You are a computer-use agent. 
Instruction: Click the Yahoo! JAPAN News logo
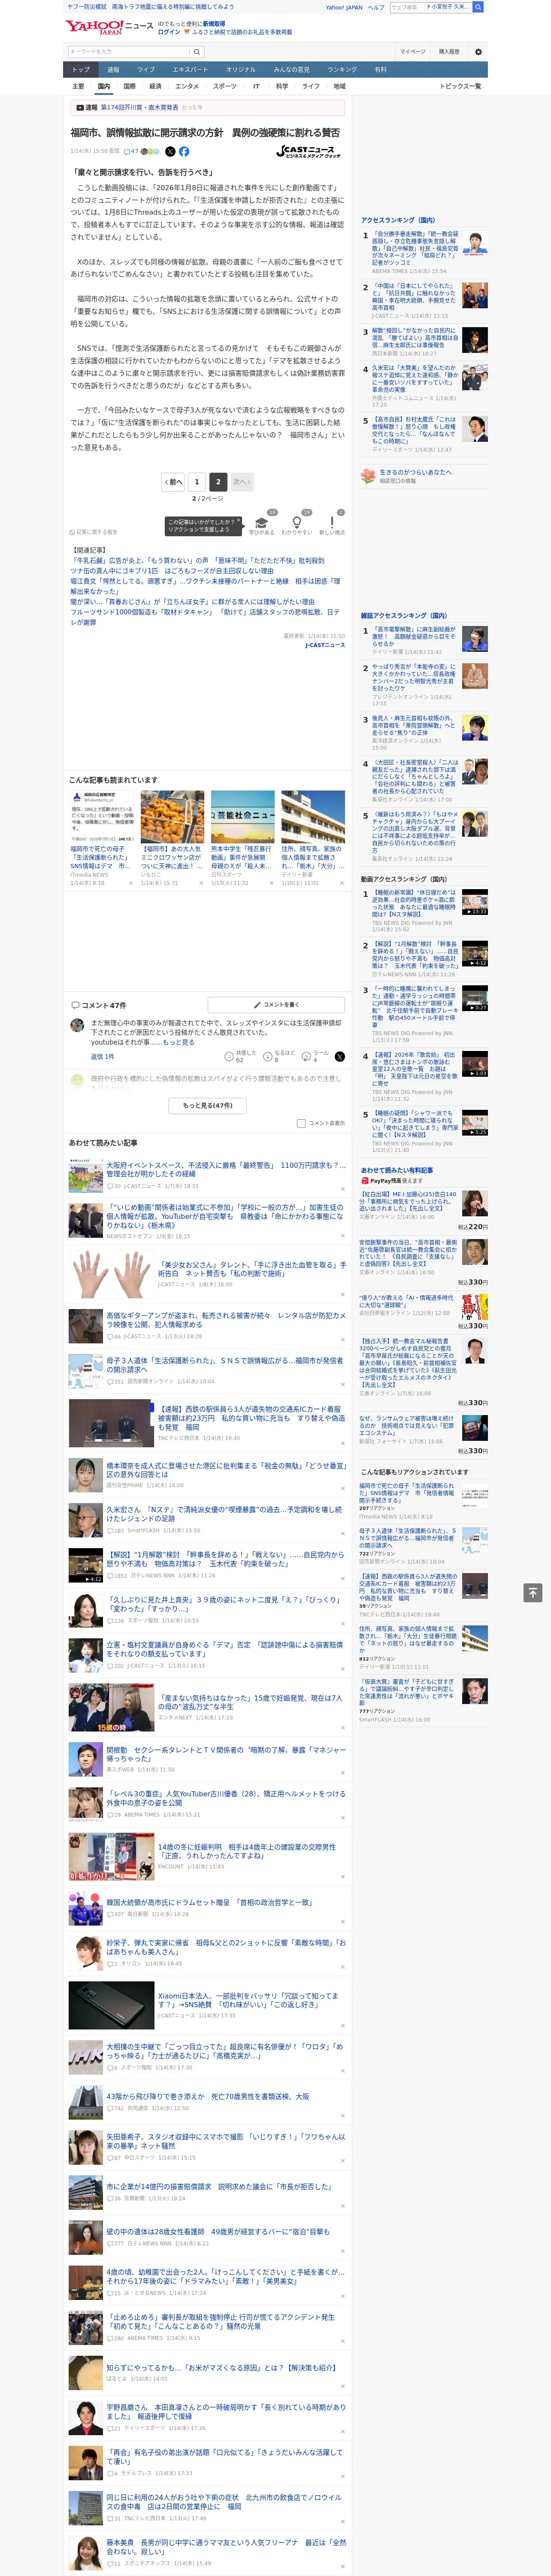(x=109, y=28)
